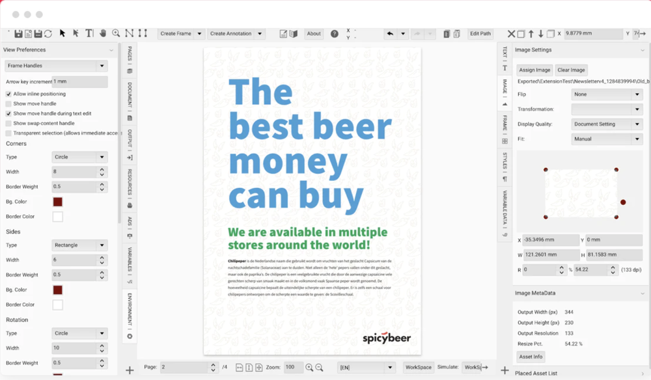Click the open book icon
Viewport: 651px width, 380px height.
(294, 34)
